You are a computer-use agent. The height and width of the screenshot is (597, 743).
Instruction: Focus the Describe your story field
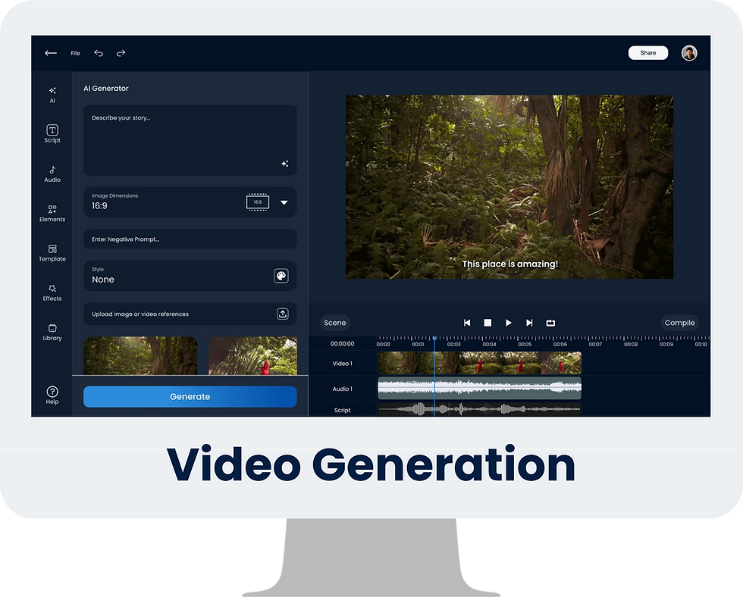190,140
